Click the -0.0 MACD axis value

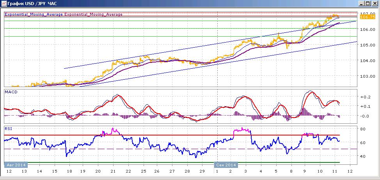[x=365, y=116]
